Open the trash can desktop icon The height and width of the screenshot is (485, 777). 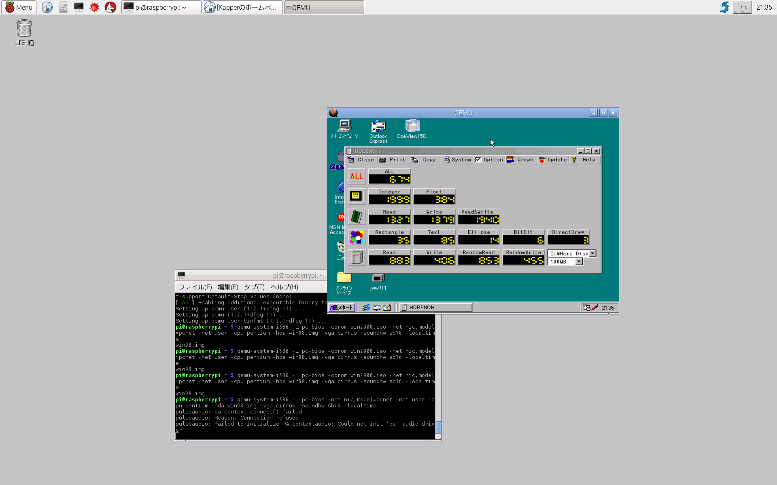[24, 33]
